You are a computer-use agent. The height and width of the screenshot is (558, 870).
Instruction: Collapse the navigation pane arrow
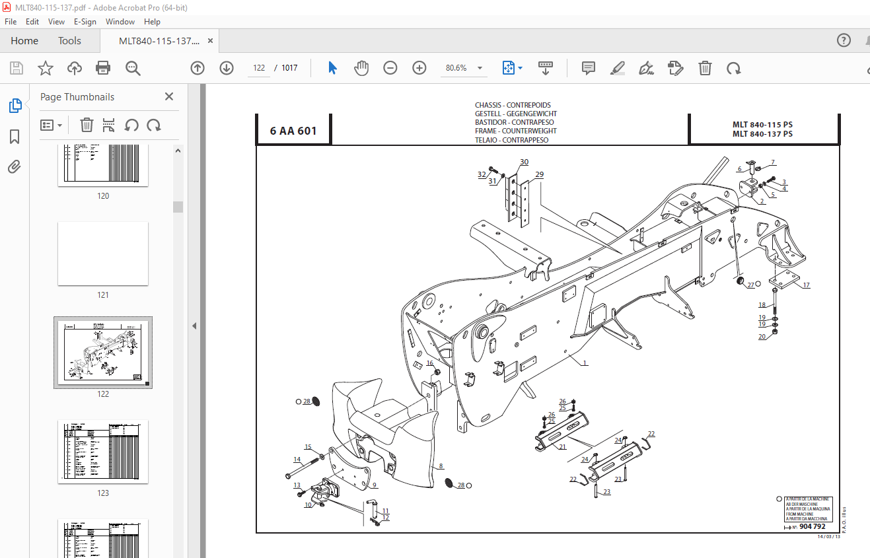point(194,326)
